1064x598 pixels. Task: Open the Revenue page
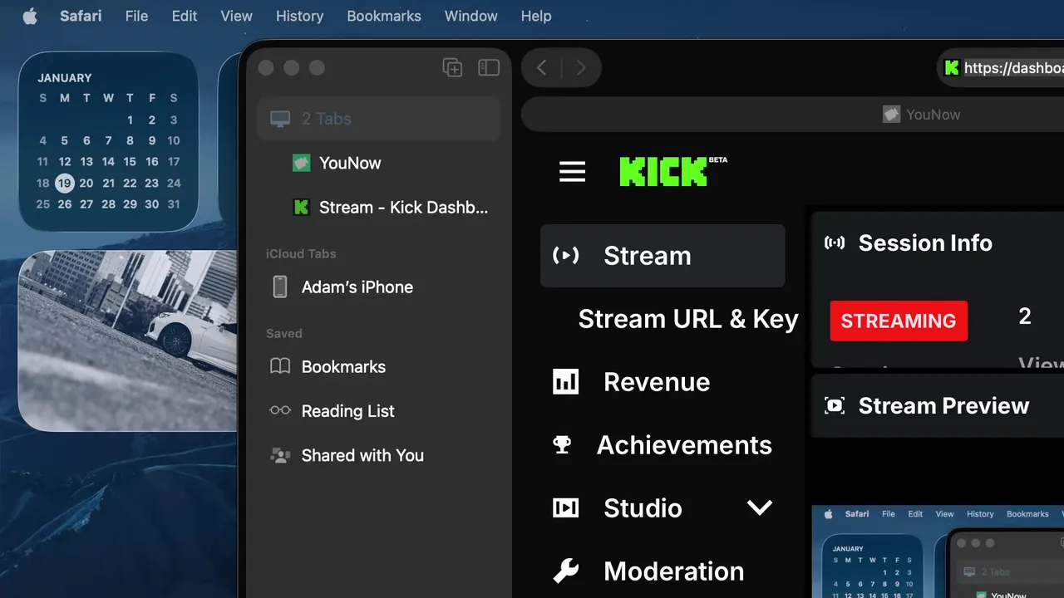657,382
